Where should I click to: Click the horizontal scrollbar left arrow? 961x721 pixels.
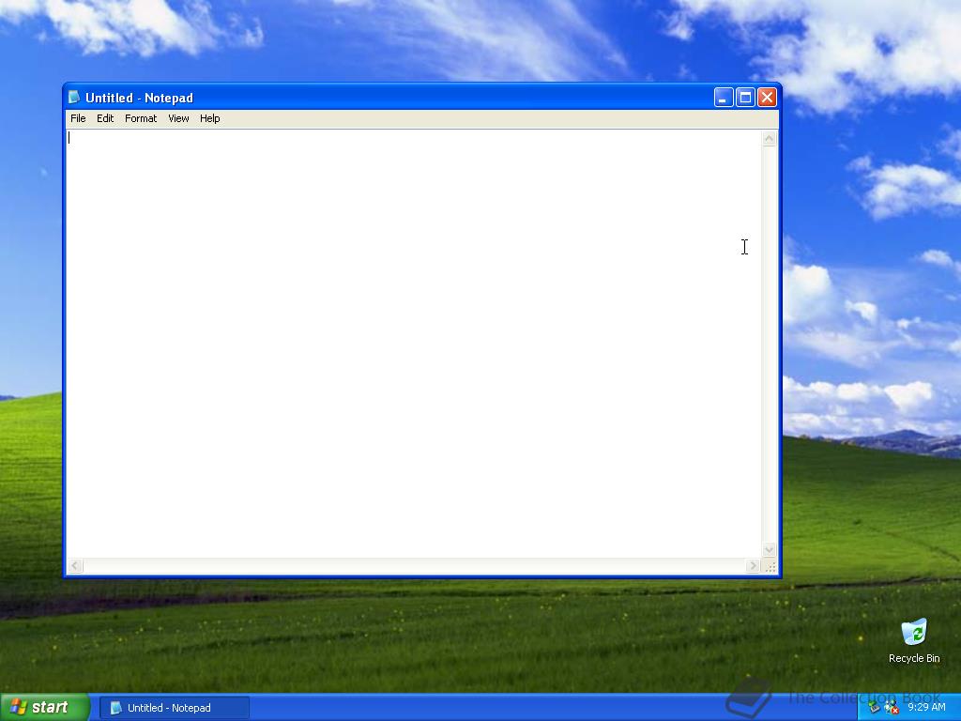pyautogui.click(x=75, y=566)
